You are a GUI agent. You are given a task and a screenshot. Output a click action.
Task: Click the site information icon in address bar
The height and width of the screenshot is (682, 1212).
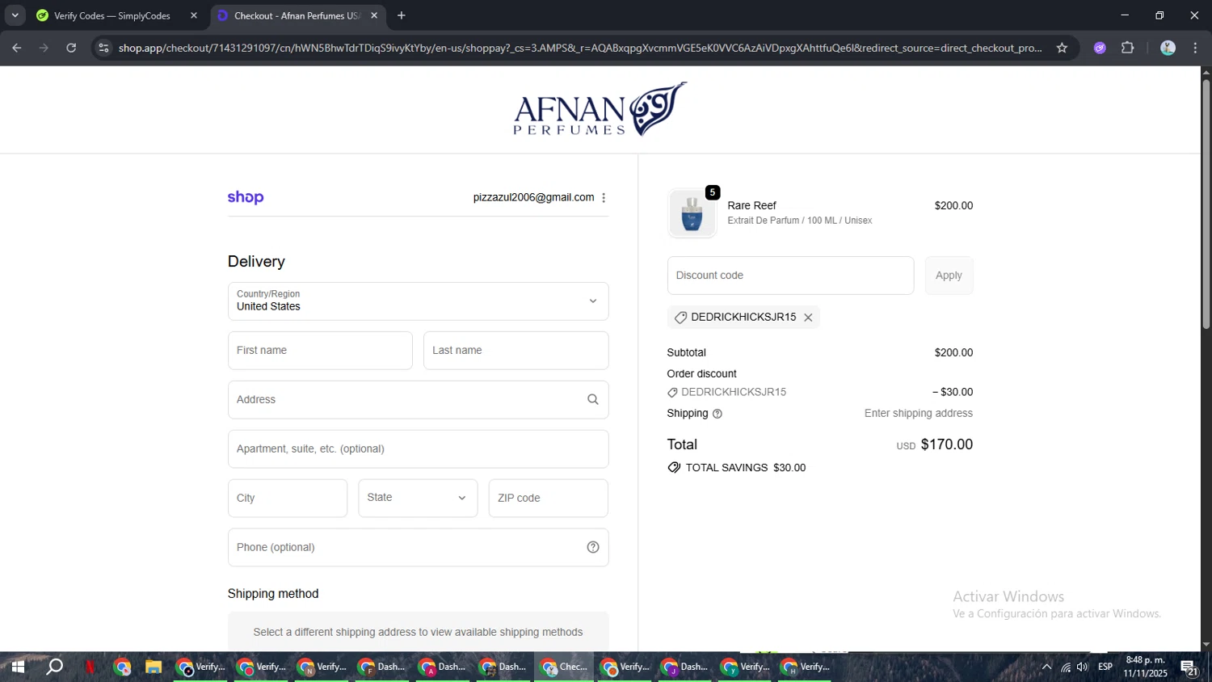(103, 48)
